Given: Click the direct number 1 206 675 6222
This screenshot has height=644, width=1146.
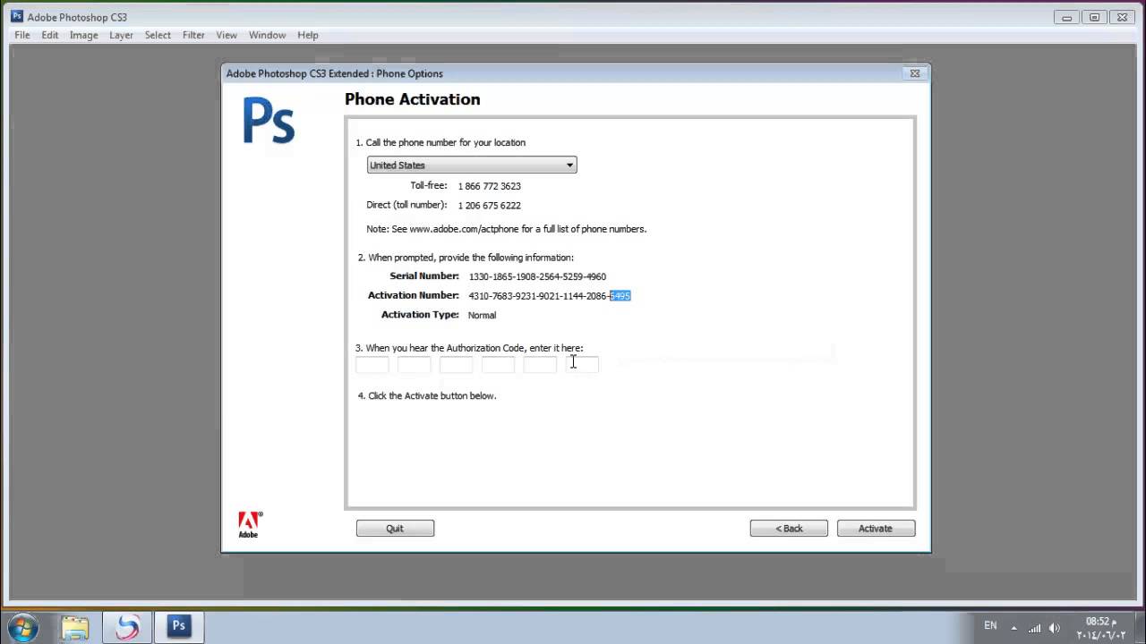Looking at the screenshot, I should tap(489, 206).
